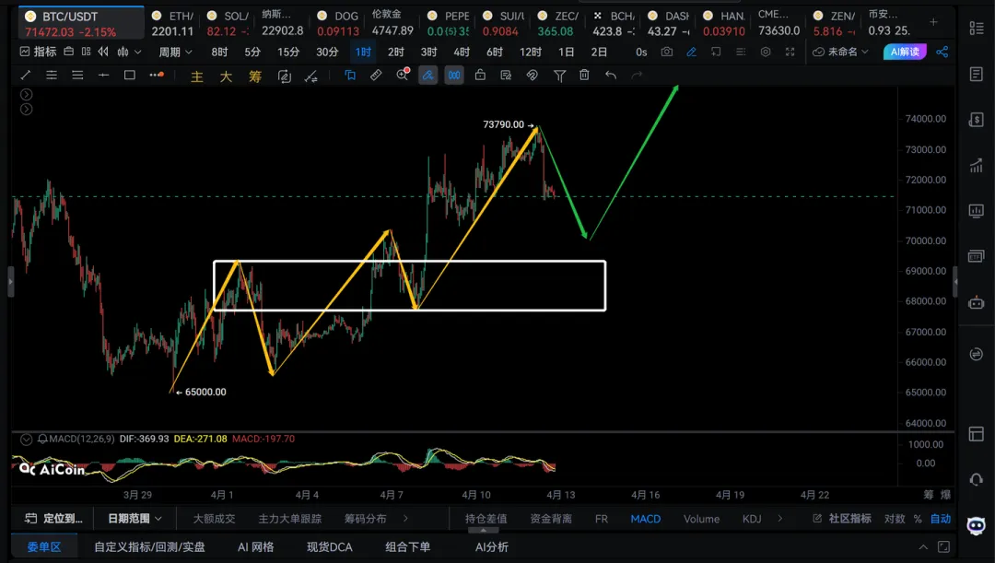The image size is (995, 563).
Task: Select the 30分 timeframe
Action: click(327, 52)
